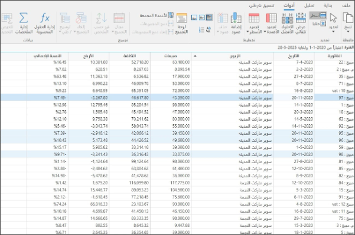Click the Profits (الأرباح) column header
Screen dimensions: 355x235
[x=89, y=56]
